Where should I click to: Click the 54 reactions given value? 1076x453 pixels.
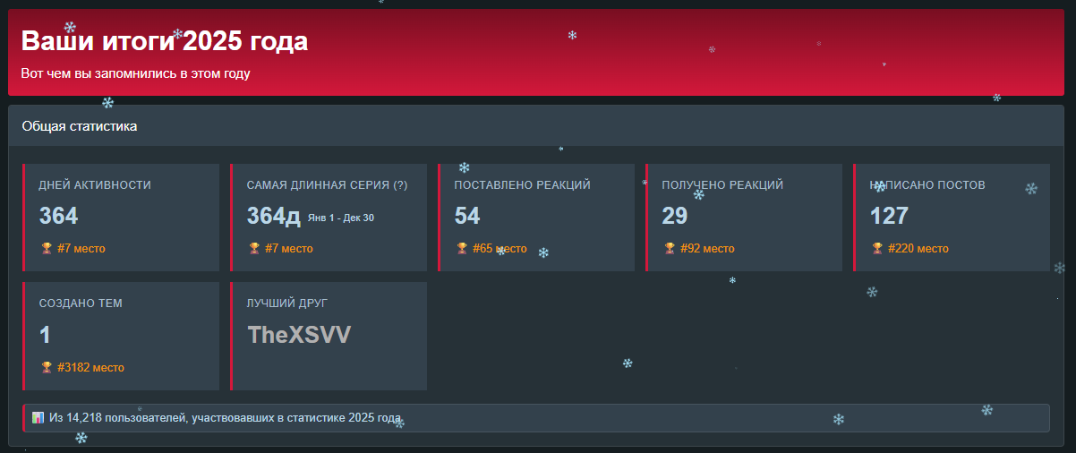[467, 216]
